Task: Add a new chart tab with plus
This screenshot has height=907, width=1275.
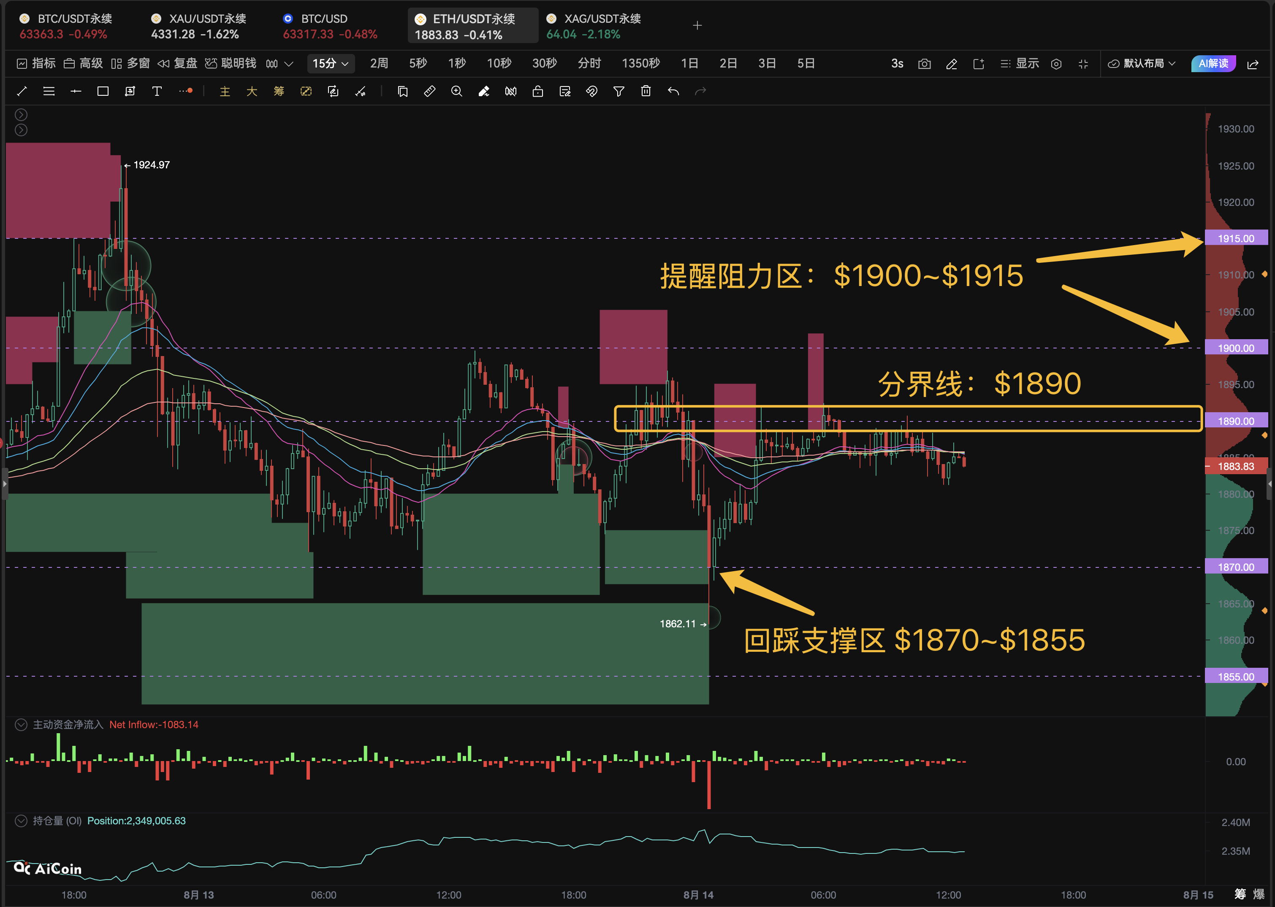Action: [x=697, y=26]
